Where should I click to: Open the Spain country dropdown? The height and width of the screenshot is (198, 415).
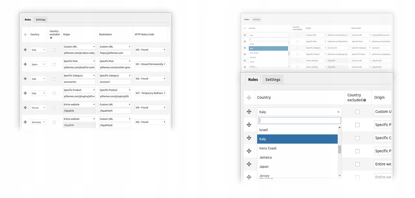coord(38,64)
